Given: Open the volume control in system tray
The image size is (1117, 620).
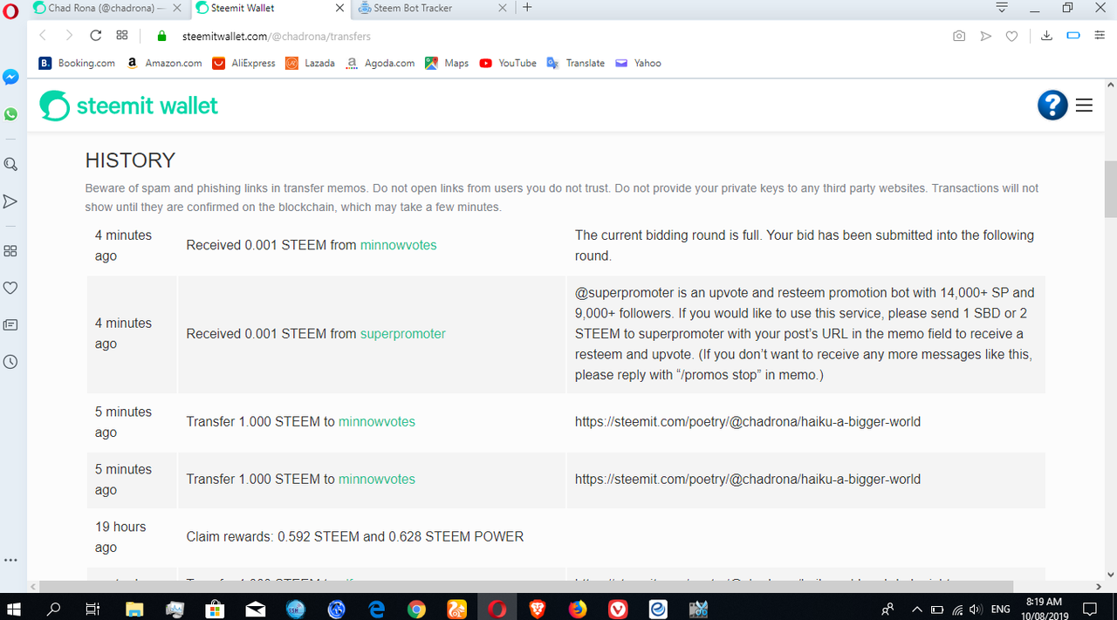Looking at the screenshot, I should (975, 609).
